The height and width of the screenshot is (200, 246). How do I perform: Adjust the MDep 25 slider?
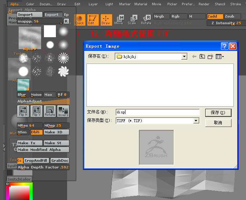point(57,126)
